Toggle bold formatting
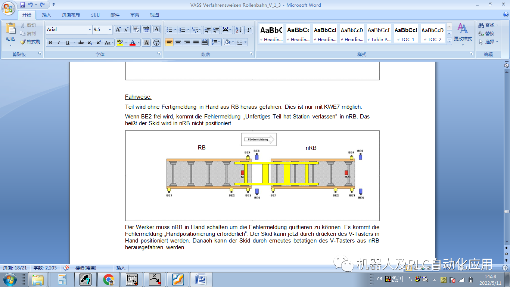The image size is (510, 287). point(50,43)
